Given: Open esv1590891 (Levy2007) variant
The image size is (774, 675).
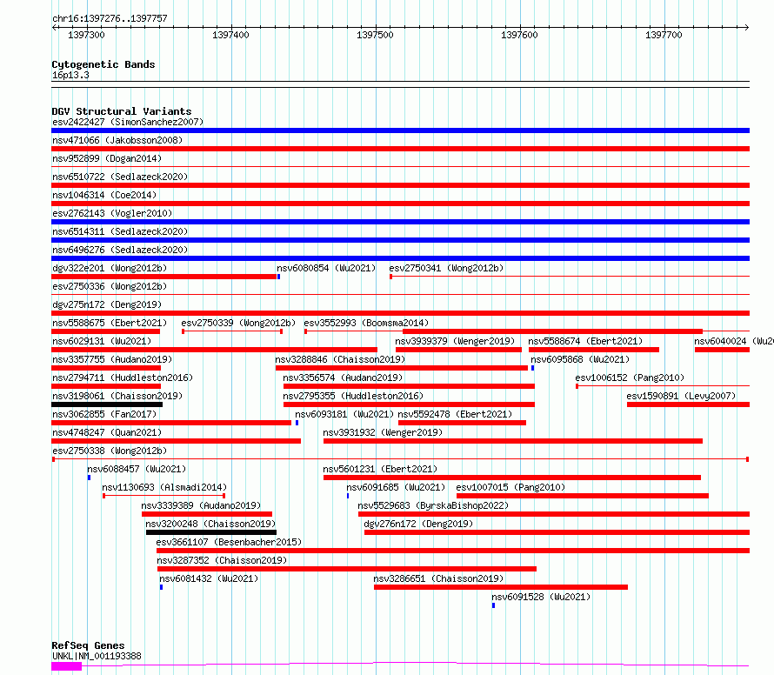Looking at the screenshot, I should point(681,396).
